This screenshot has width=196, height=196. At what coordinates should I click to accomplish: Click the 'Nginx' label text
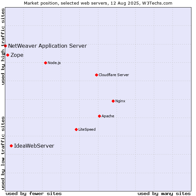[120, 101]
